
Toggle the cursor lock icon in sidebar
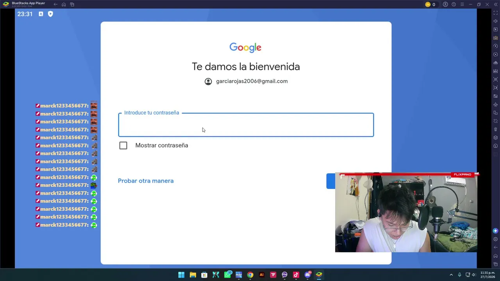[496, 30]
